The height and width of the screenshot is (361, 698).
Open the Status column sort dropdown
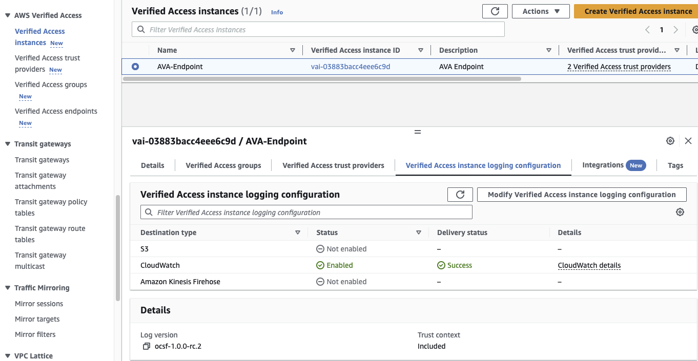(x=419, y=232)
